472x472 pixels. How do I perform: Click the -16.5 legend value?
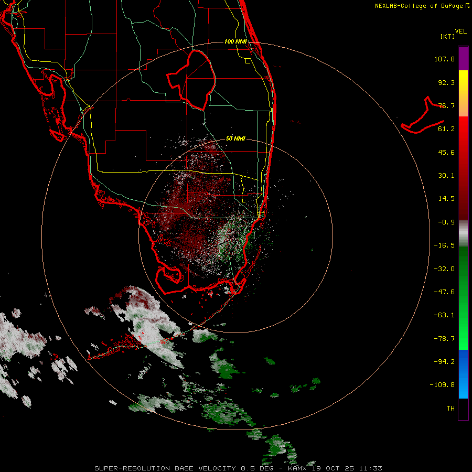pos(444,245)
